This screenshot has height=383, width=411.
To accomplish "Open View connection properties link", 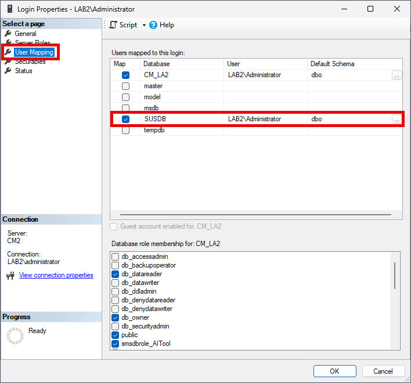I will (56, 275).
